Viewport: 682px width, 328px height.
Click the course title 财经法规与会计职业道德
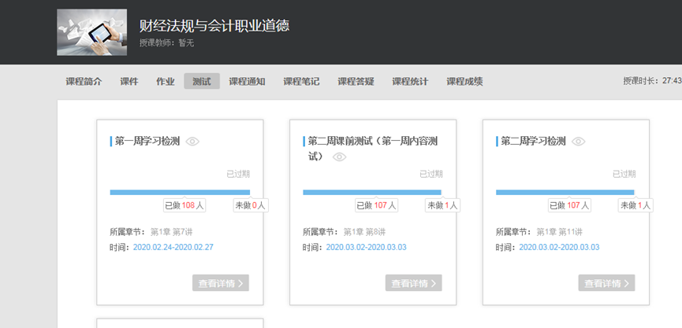point(214,25)
